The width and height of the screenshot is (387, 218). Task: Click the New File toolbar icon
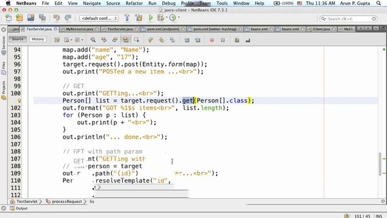pos(8,18)
